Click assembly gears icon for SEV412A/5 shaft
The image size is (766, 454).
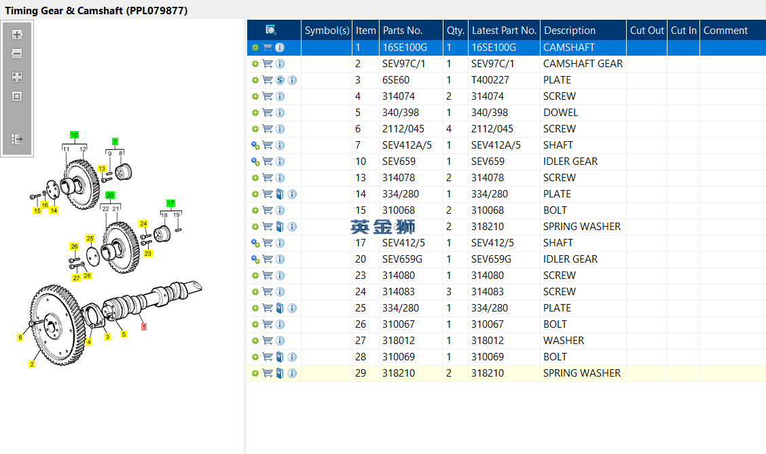click(255, 145)
